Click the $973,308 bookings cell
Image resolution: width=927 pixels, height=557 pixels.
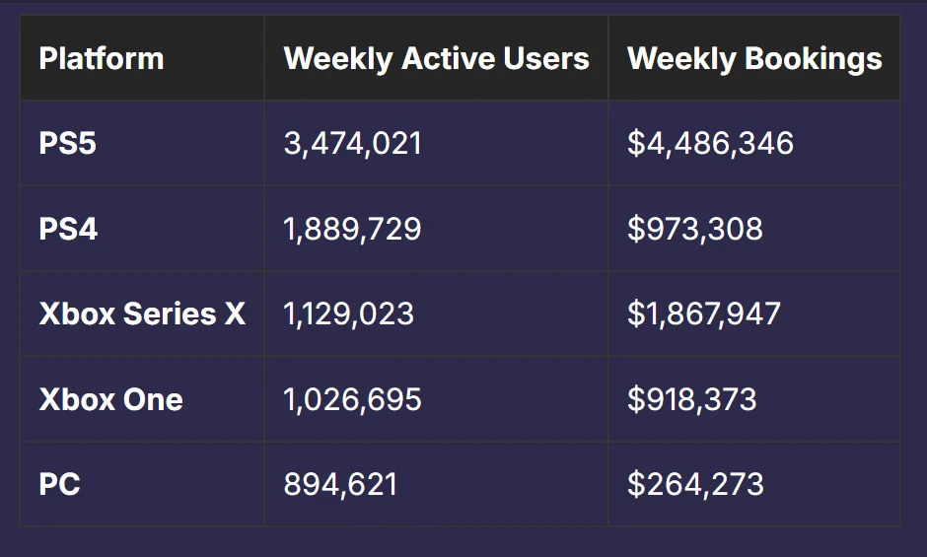pyautogui.click(x=694, y=229)
